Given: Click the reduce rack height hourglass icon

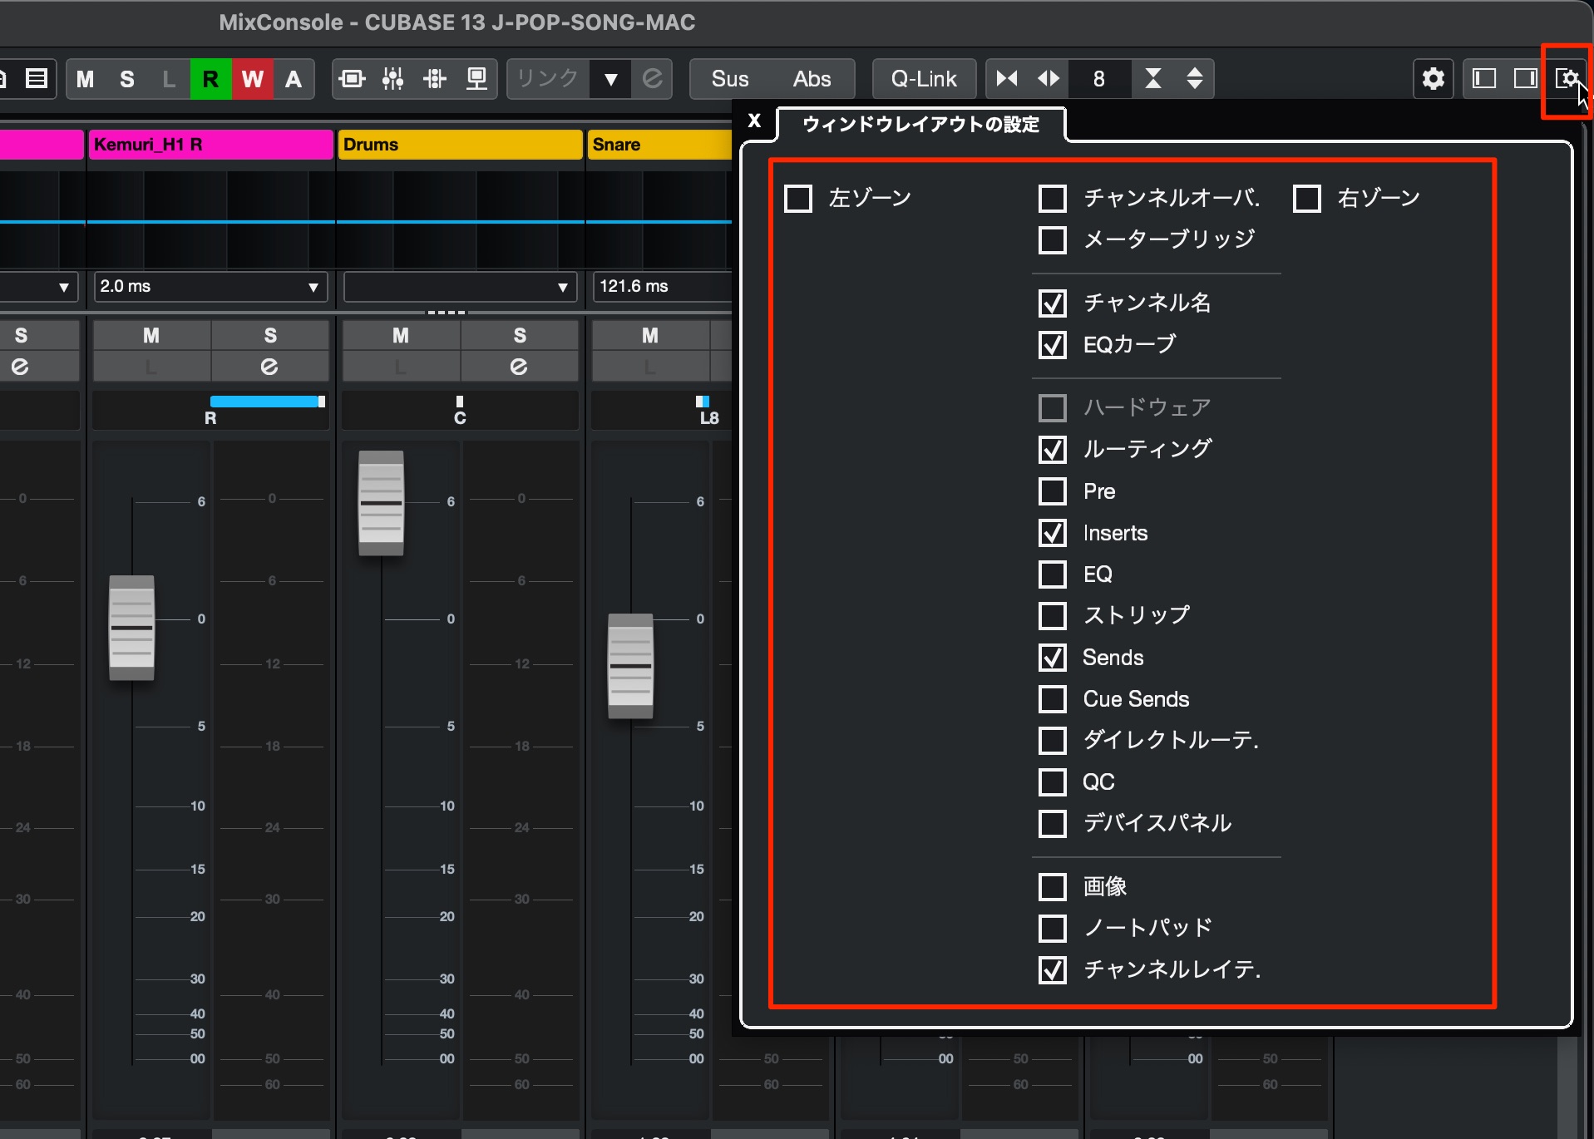Looking at the screenshot, I should coord(1153,79).
